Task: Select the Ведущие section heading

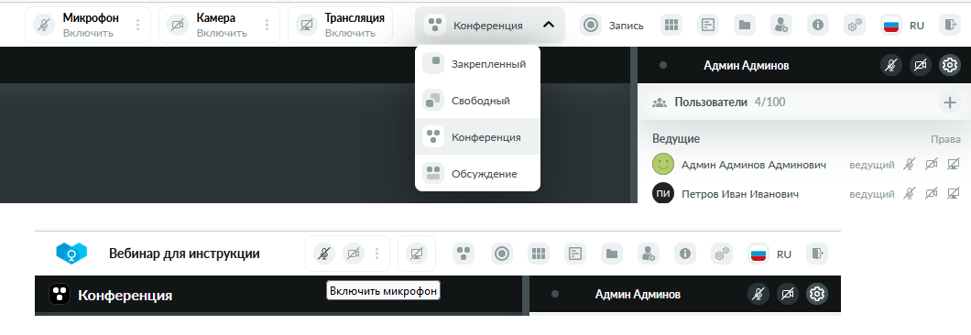Action: pyautogui.click(x=676, y=139)
